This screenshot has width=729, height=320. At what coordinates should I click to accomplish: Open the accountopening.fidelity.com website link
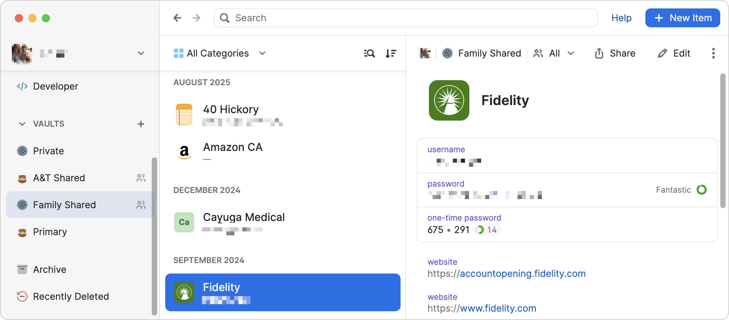(x=522, y=274)
